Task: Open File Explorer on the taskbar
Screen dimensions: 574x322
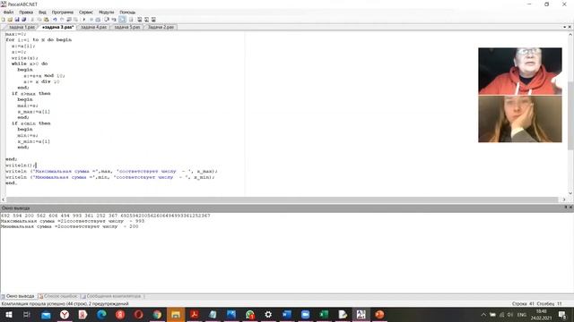Action: tap(176, 314)
